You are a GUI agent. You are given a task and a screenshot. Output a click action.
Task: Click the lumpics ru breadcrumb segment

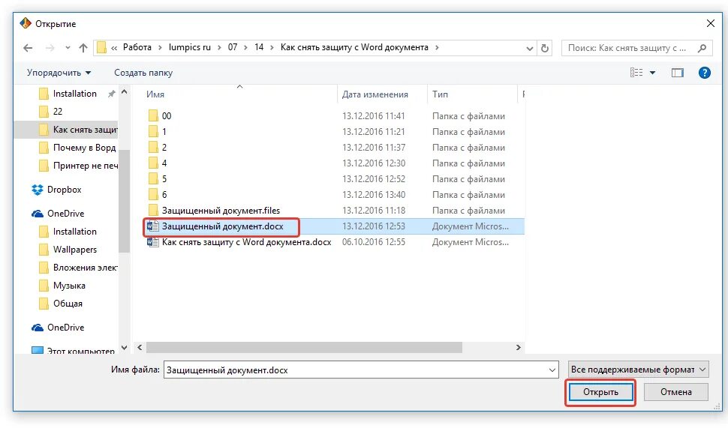(189, 47)
